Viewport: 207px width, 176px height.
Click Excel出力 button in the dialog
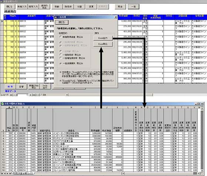pyautogui.click(x=103, y=38)
